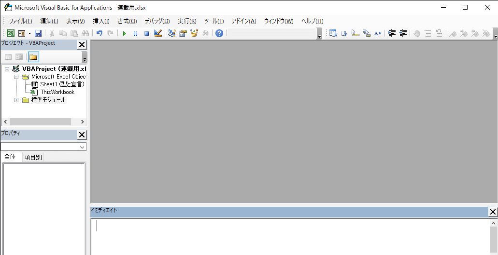Run the macro with the green play icon
Screen dimensions: 498x255
[x=125, y=33]
